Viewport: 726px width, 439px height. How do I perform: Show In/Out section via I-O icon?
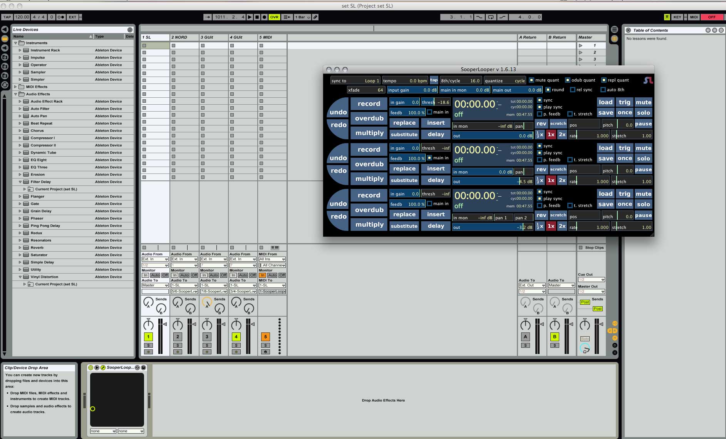pyautogui.click(x=615, y=324)
